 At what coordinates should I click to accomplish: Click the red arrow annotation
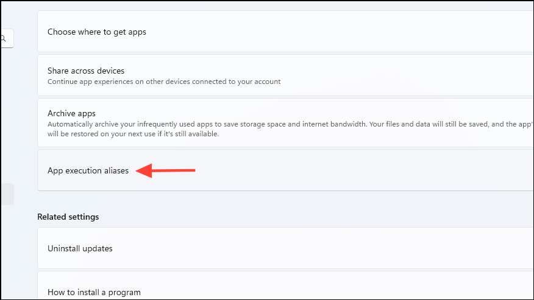click(x=166, y=170)
